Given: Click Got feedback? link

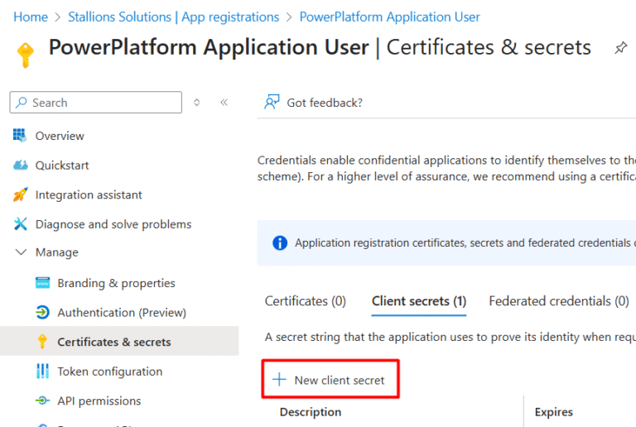Looking at the screenshot, I should pos(314,103).
